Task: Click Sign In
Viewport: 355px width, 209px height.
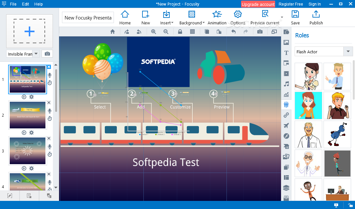Action: [314, 4]
